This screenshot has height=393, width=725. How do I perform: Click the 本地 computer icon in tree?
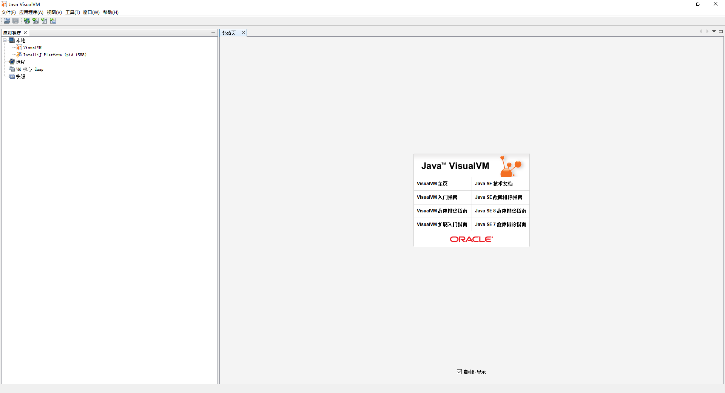click(12, 40)
